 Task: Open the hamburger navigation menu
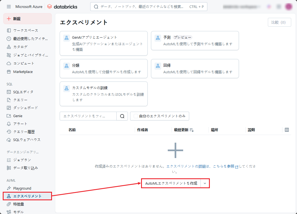point(9,7)
